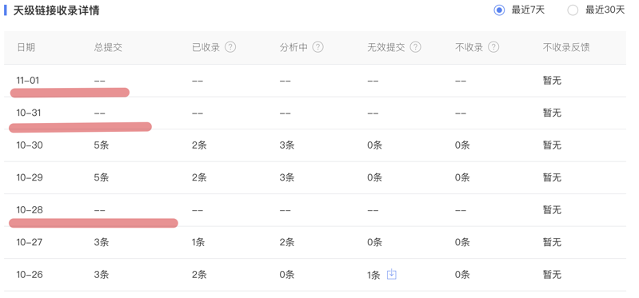Click the 不收录反馈 column header
Screen dimensions: 639x298
566,48
